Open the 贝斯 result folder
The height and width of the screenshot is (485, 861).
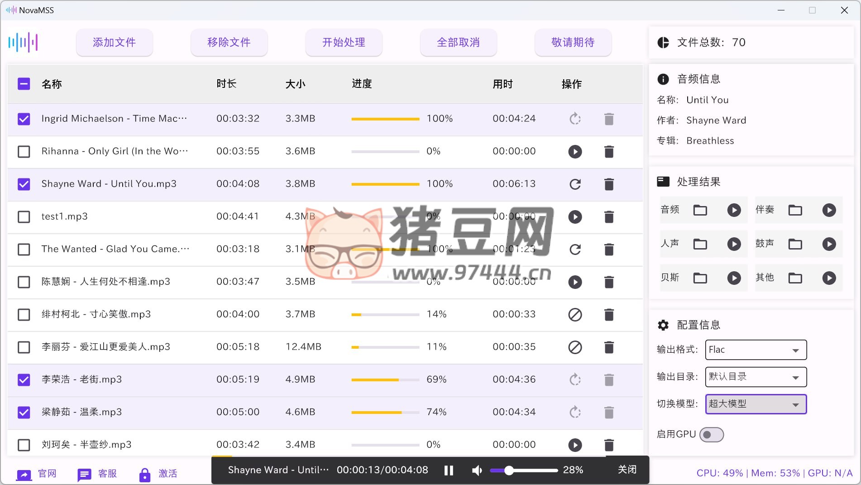700,278
